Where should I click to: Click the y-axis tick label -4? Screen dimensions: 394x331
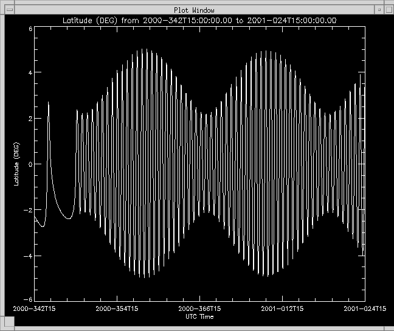click(28, 255)
